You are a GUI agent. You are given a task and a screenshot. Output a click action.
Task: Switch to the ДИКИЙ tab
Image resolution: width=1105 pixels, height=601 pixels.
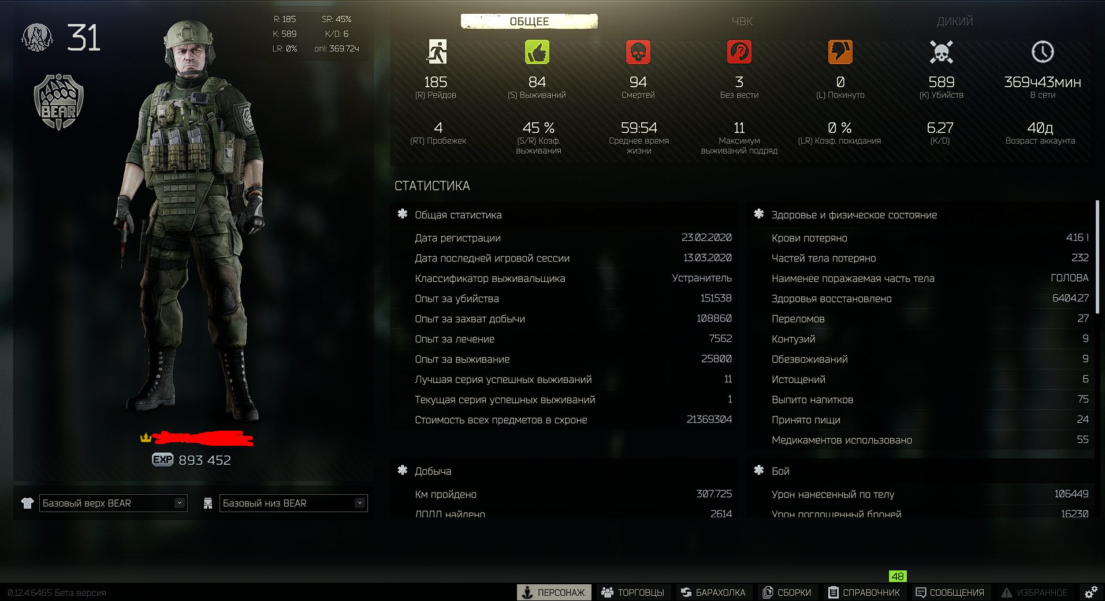click(955, 21)
